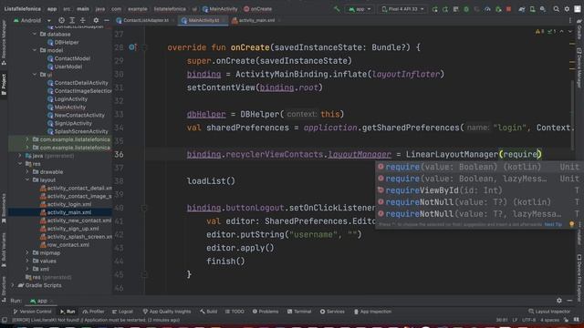The width and height of the screenshot is (584, 328).
Task: Hide the Project panel with minus icon
Action: pos(107,20)
